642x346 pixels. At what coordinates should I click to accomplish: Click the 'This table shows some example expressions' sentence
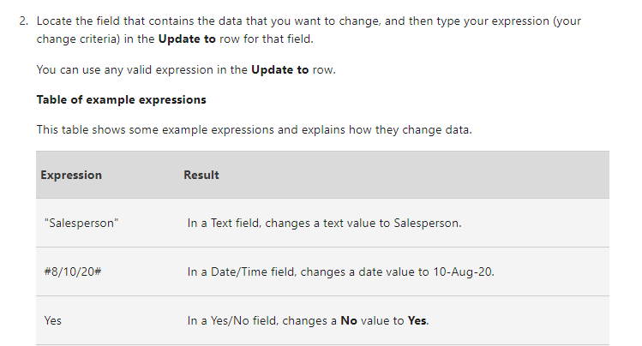pos(254,129)
